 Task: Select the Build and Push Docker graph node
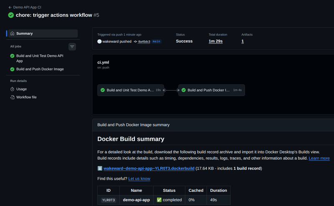(x=211, y=90)
